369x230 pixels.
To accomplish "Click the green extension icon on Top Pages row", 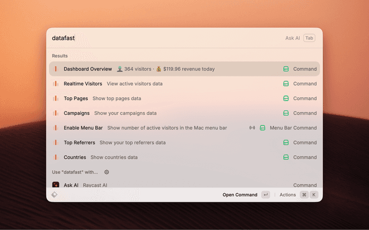I will pos(285,98).
